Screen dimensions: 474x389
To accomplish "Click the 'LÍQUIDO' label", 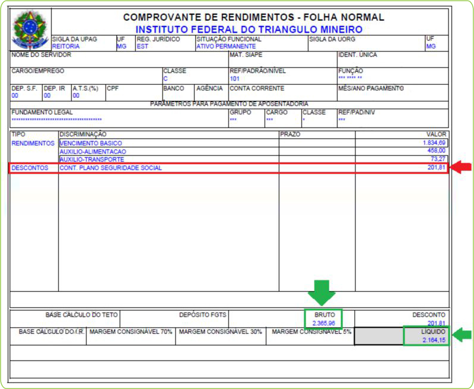I will click(433, 332).
